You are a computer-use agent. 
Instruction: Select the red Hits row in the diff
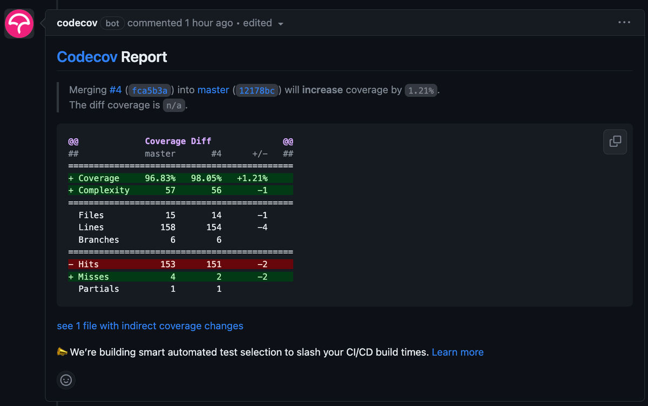pyautogui.click(x=180, y=265)
